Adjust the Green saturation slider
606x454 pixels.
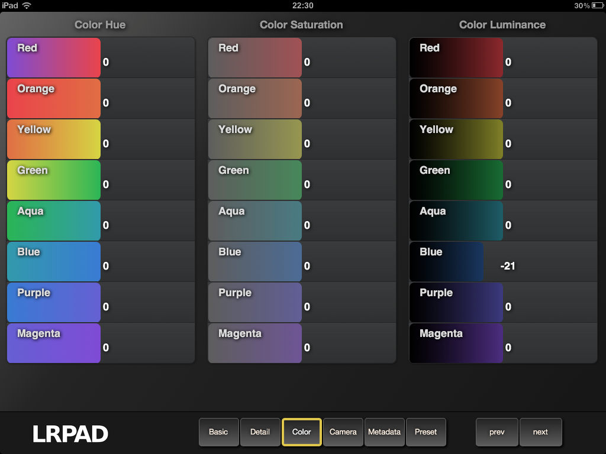(302, 180)
